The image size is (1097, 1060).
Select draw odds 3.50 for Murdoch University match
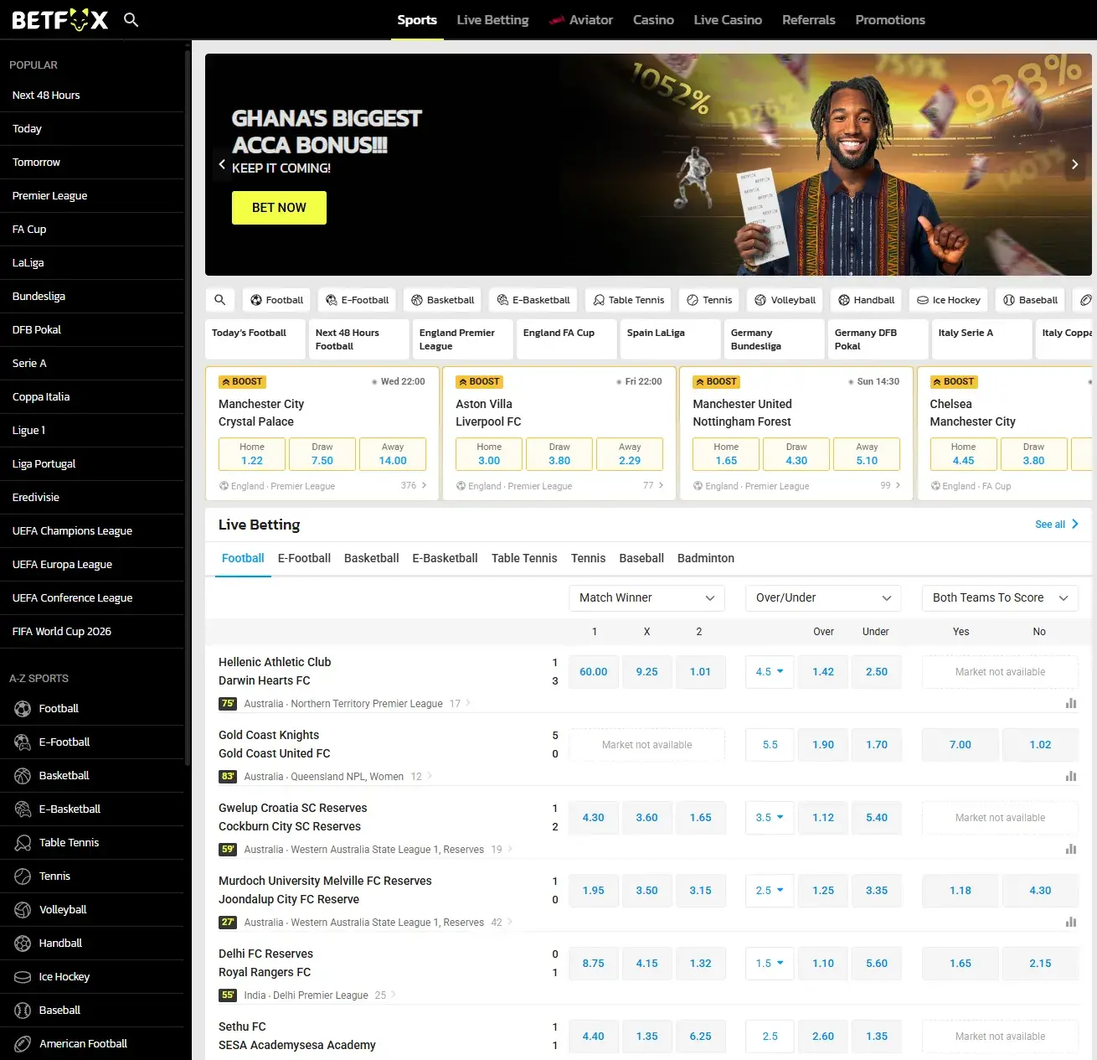pos(646,891)
